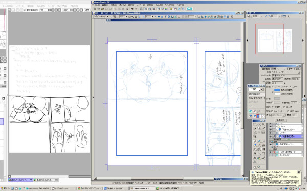The width and height of the screenshot is (307, 191).
Task: Click ComicStudio EX taskbar button
Action: point(142,188)
